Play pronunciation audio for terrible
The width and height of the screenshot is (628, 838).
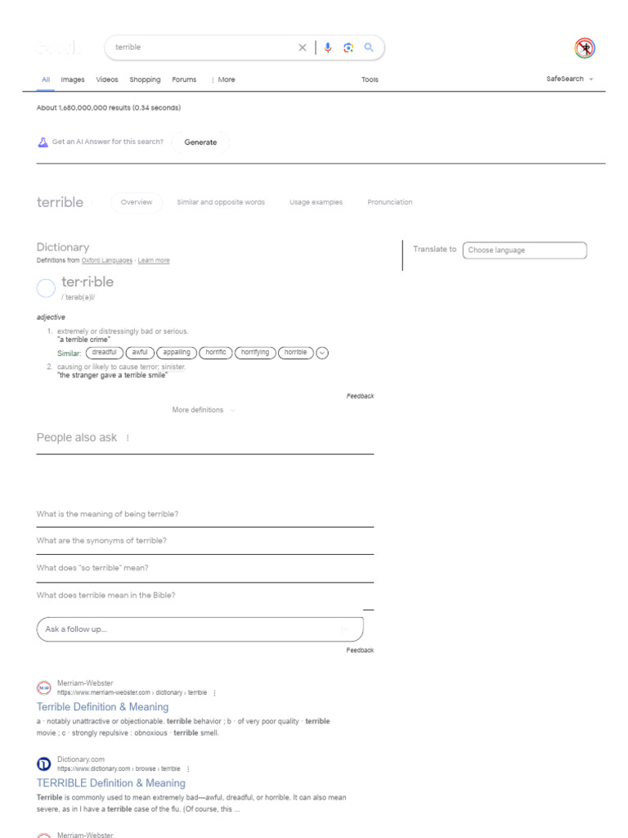pyautogui.click(x=47, y=288)
